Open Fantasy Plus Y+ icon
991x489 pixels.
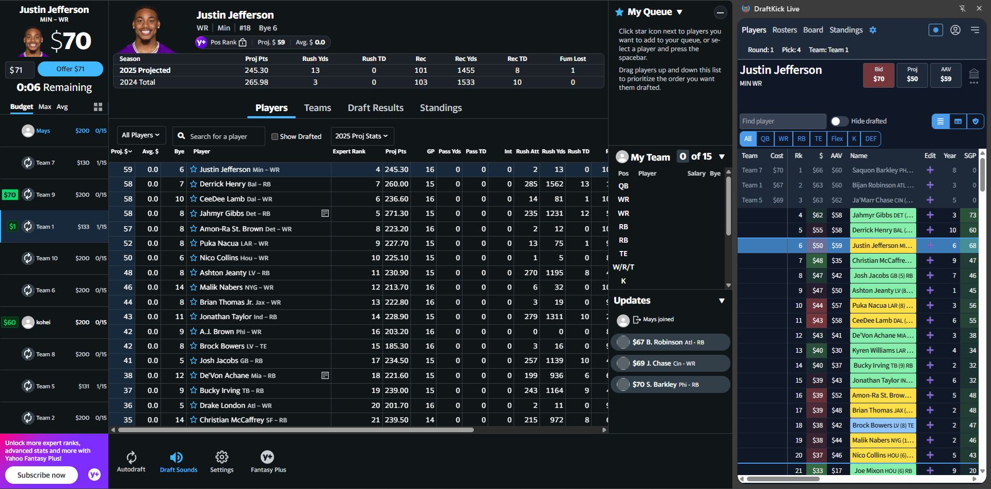tap(267, 457)
